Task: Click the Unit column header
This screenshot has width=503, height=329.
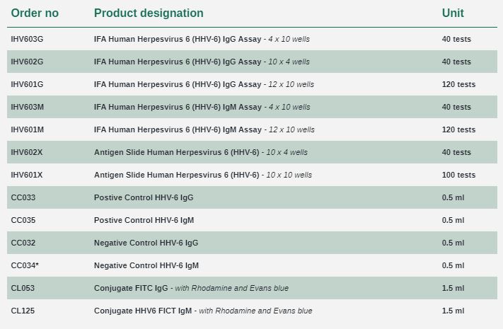Action: [x=453, y=13]
